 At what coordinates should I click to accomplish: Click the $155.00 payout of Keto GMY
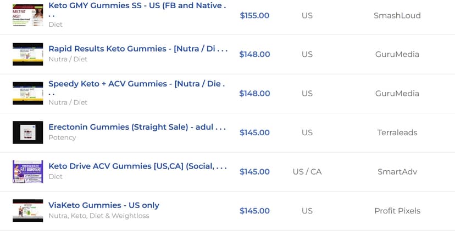pos(254,15)
